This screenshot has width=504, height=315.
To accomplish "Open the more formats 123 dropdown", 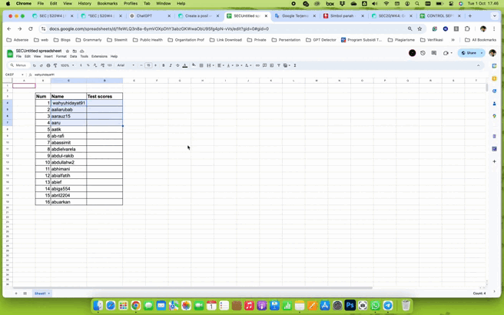I will click(x=110, y=65).
